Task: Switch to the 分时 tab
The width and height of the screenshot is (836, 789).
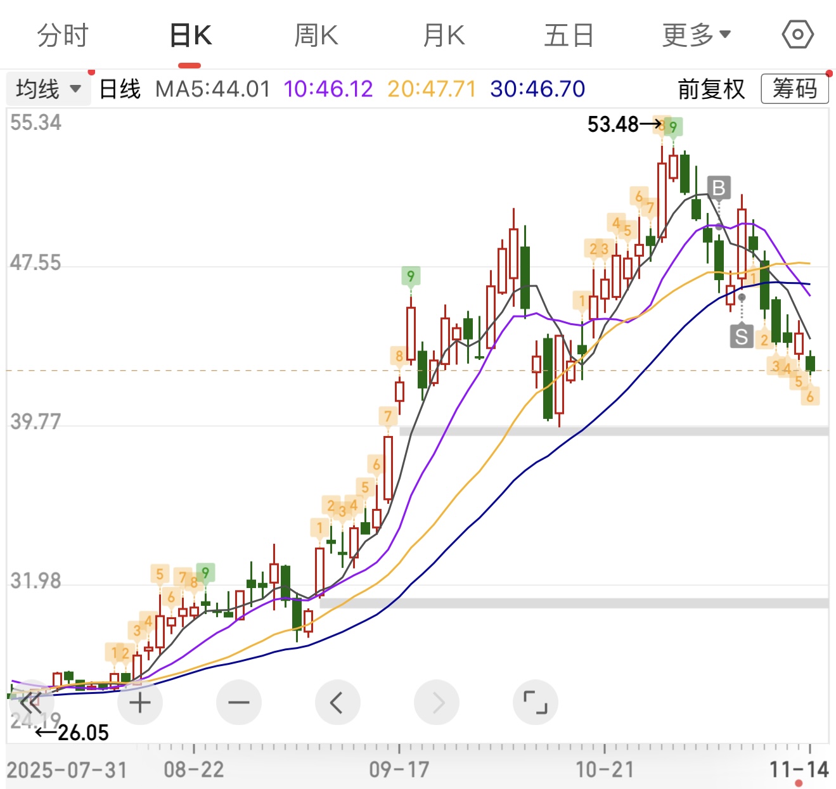Action: pyautogui.click(x=62, y=35)
